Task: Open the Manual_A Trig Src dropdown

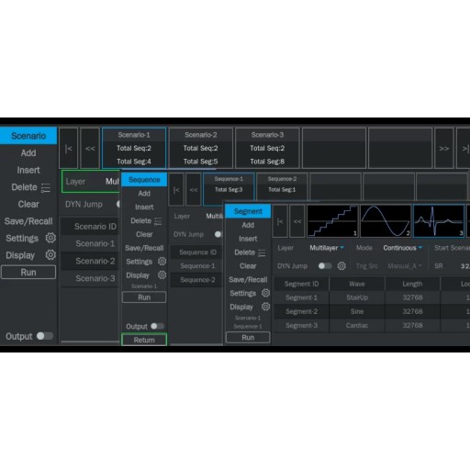Action: coord(405,266)
